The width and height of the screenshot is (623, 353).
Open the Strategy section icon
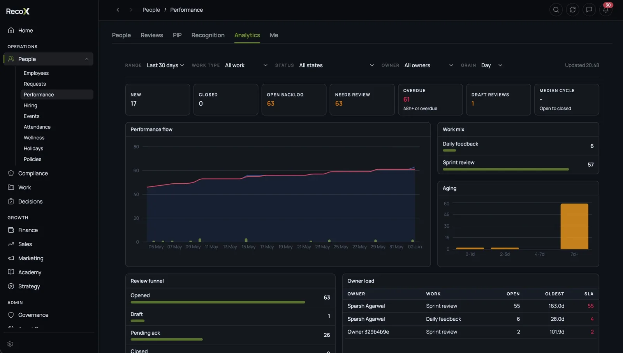pyautogui.click(x=11, y=286)
